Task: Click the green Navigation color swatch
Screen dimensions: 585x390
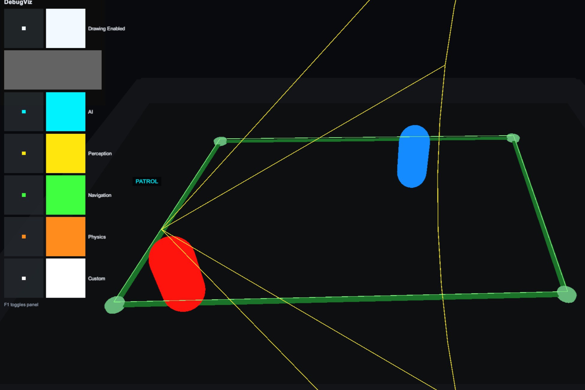Action: (66, 195)
